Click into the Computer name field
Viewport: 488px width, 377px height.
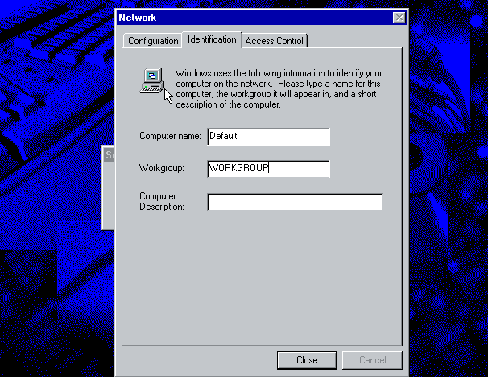267,137
